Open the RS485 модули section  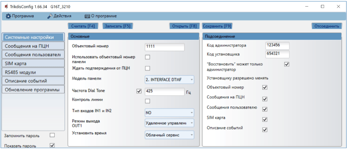point(33,72)
